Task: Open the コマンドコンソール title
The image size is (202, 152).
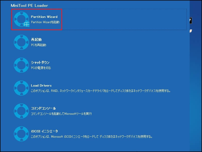Action: (43, 108)
